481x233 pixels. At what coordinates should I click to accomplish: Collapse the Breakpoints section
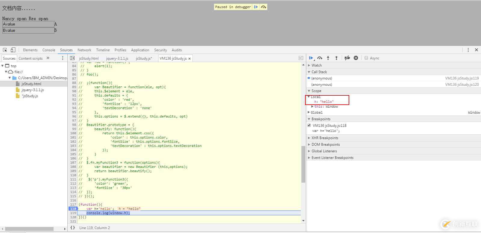click(x=309, y=119)
